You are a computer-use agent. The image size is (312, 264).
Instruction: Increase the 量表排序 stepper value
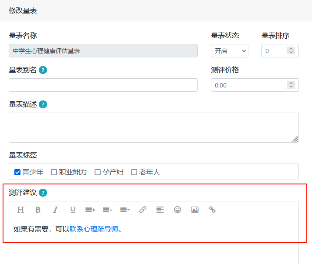[291, 49]
